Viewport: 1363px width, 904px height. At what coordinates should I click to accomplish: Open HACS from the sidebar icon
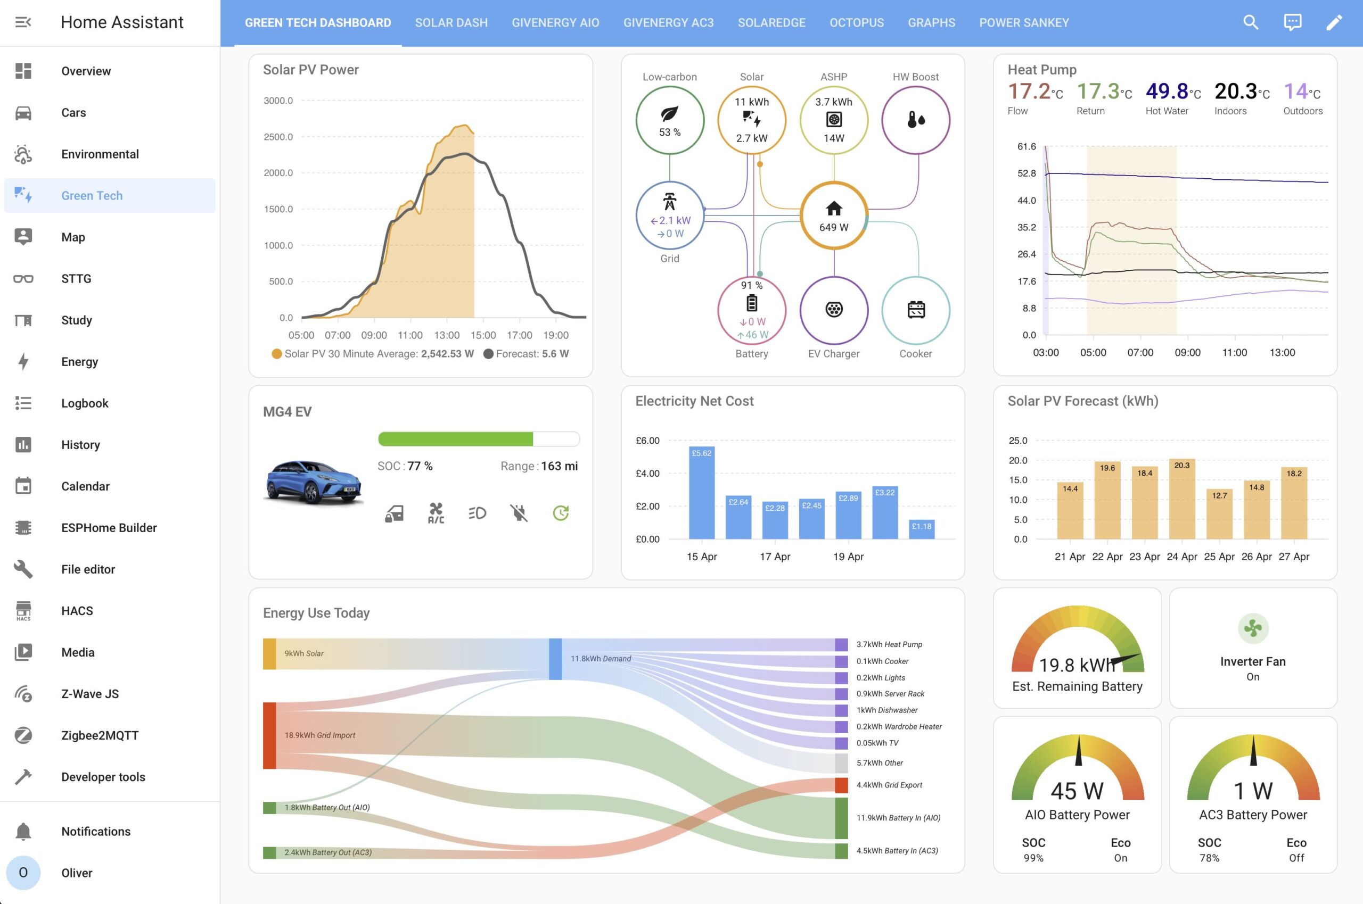[x=23, y=610]
